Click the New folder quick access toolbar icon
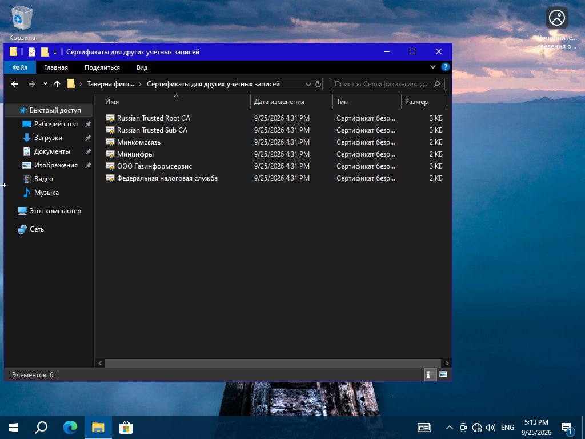This screenshot has width=585, height=439. tap(45, 52)
